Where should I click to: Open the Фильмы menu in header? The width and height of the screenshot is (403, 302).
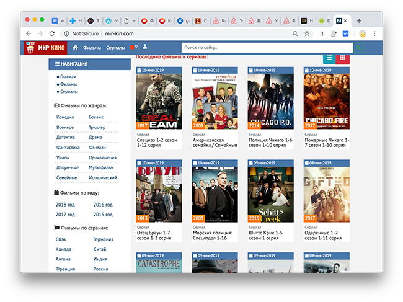tap(92, 48)
